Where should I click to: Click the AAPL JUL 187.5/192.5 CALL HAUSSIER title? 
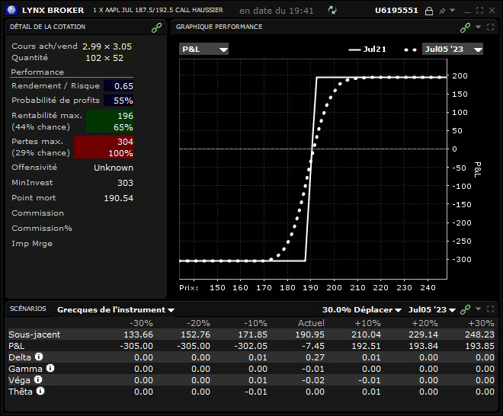[x=159, y=10]
